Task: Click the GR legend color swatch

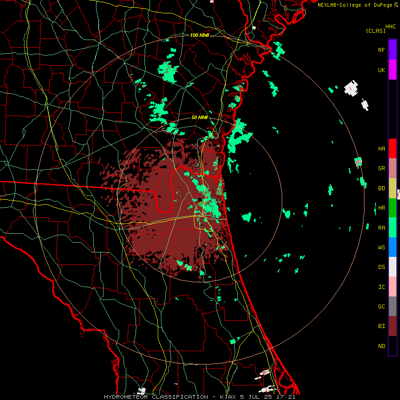Action: pos(392,168)
